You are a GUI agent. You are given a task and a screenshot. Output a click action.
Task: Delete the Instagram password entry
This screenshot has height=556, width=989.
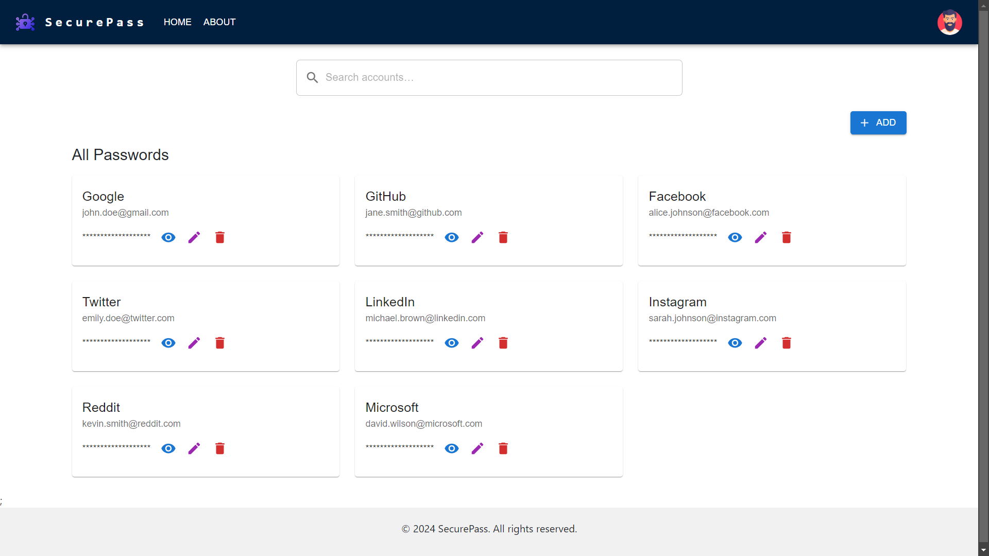pyautogui.click(x=786, y=343)
